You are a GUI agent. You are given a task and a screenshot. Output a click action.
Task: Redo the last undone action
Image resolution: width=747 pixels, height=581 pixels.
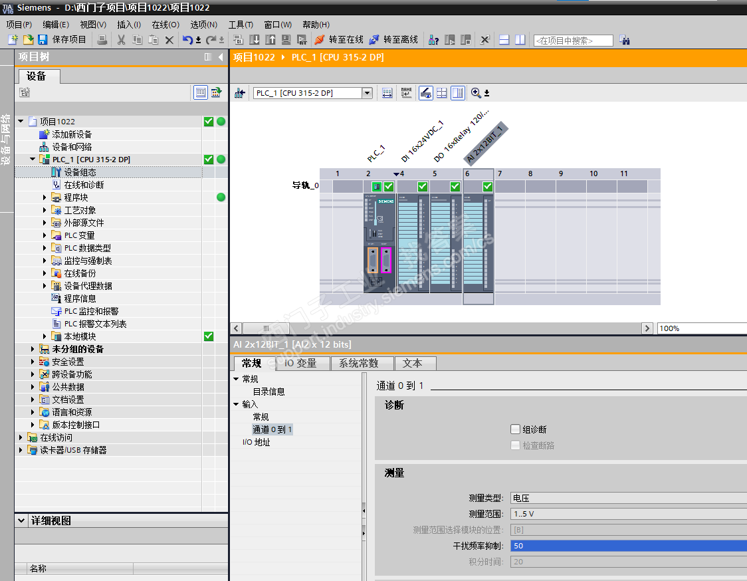211,40
